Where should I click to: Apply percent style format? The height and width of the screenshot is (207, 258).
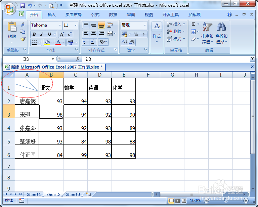click(x=136, y=34)
